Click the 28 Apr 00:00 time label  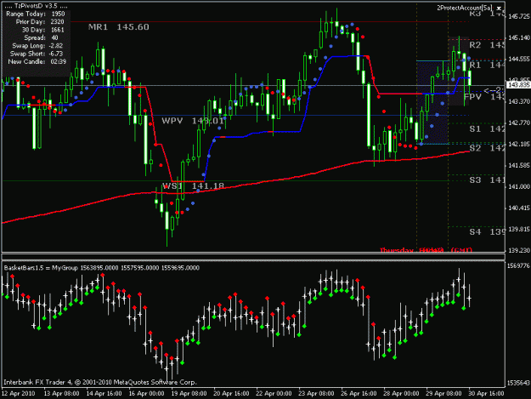(x=401, y=393)
